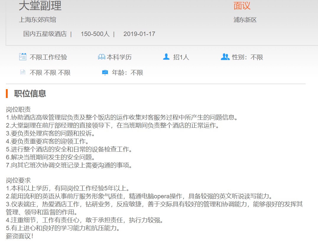Click the 本科学历 education requirement label
318x242 pixels.
(119, 57)
